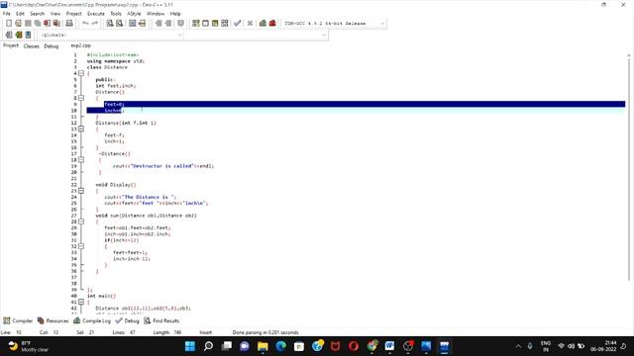Click the Goto line toolbar icon

coord(142,24)
